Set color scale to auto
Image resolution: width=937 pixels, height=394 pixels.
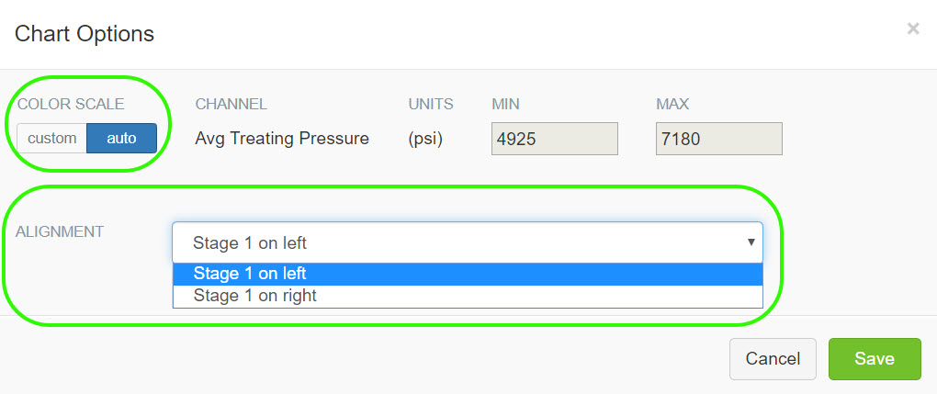121,139
